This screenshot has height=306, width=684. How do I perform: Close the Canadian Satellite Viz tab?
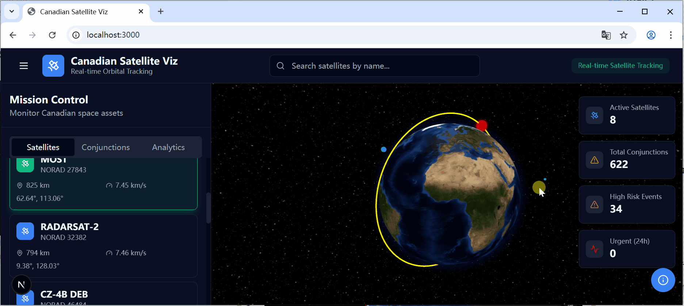[141, 12]
